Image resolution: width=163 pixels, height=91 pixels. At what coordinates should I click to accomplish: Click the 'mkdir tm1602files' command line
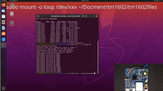click(x=60, y=43)
